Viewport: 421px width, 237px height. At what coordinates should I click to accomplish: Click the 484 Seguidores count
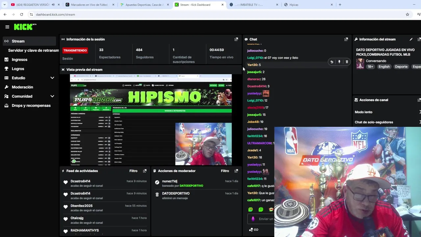[139, 50]
